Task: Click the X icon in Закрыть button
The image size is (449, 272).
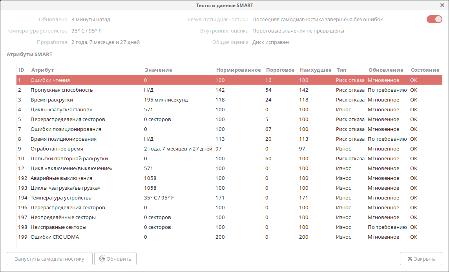Action: [x=410, y=259]
